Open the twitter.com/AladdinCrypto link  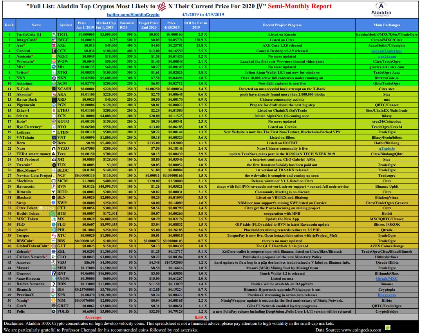click(x=133, y=15)
